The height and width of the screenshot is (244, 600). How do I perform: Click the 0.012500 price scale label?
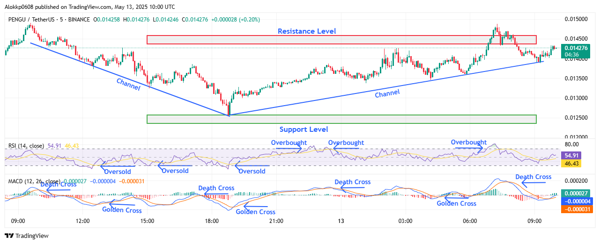[x=576, y=118]
